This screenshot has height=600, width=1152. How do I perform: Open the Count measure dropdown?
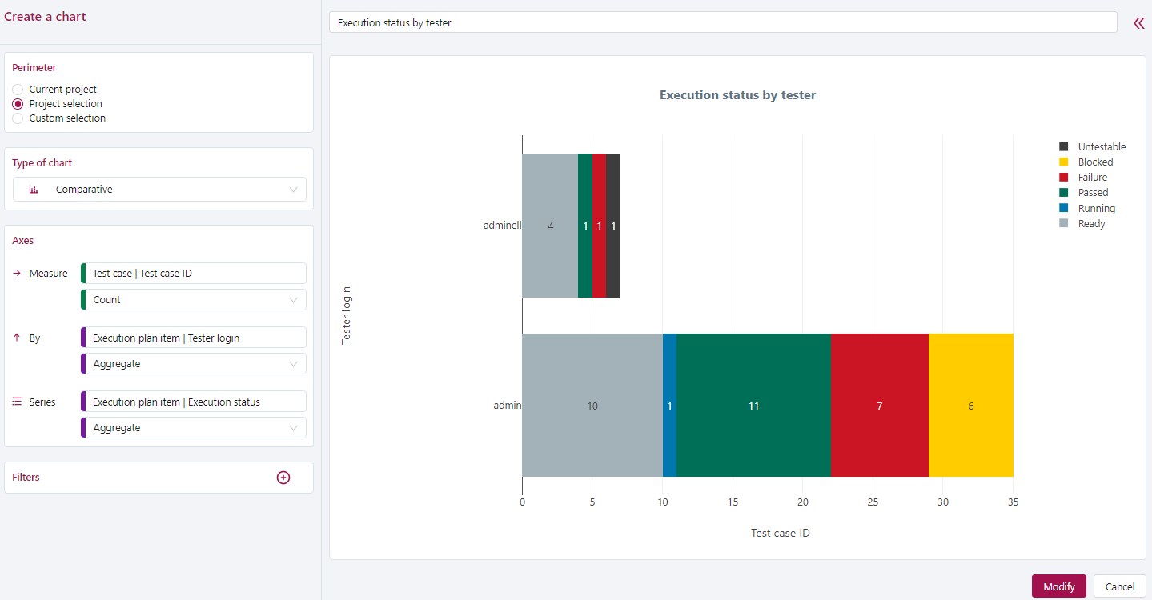(x=194, y=300)
